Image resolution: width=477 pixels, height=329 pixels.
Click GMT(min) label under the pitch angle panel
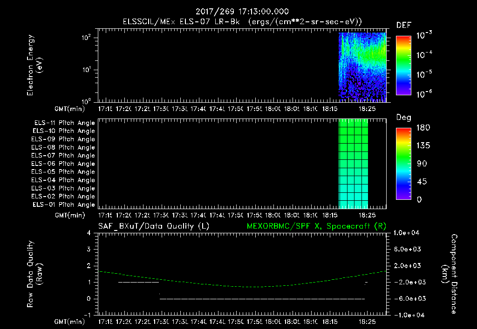pyautogui.click(x=70, y=215)
